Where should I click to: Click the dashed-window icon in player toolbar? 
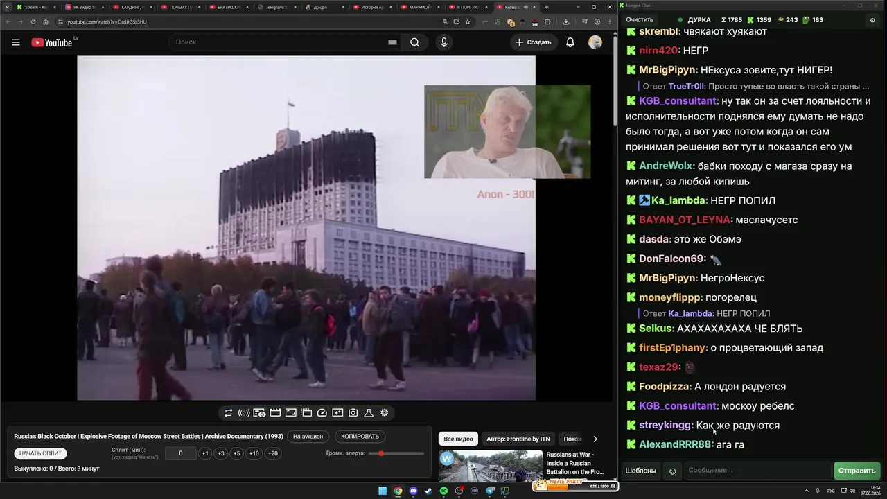coord(306,413)
